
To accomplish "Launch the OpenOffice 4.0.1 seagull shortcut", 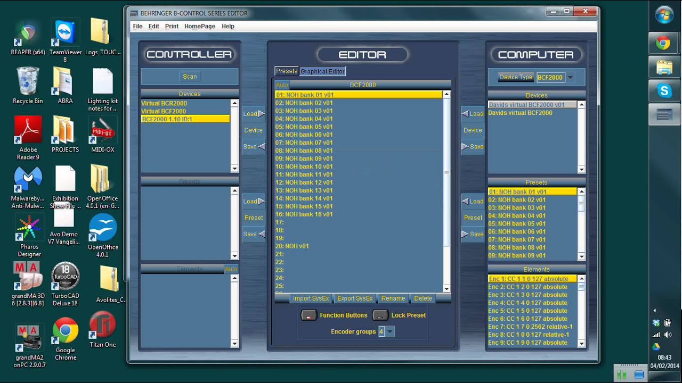I will pyautogui.click(x=102, y=235).
